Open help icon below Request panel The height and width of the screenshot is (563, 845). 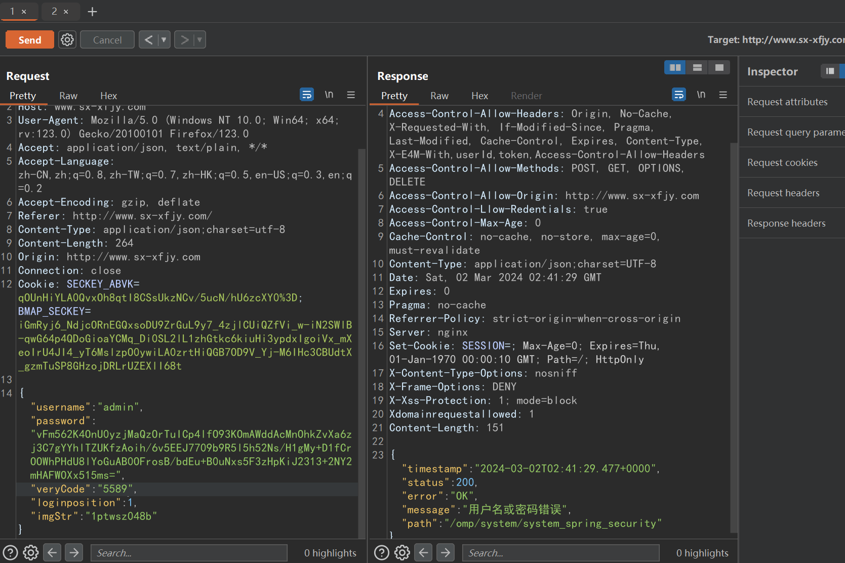[x=10, y=553]
